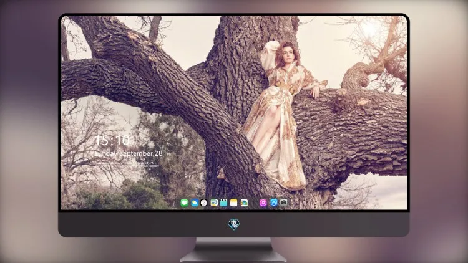This screenshot has height=263, width=468.
Task: Open the Weather app in the dock
Action: [x=195, y=203]
